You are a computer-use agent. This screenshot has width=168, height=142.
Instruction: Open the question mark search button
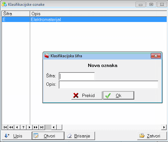(23, 127)
